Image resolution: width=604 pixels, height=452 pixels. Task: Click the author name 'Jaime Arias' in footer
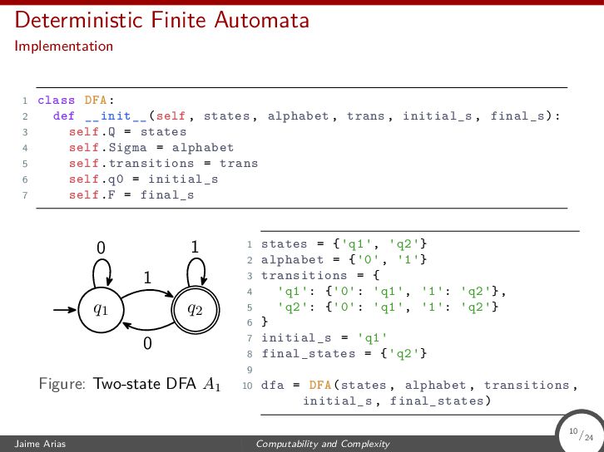[40, 444]
